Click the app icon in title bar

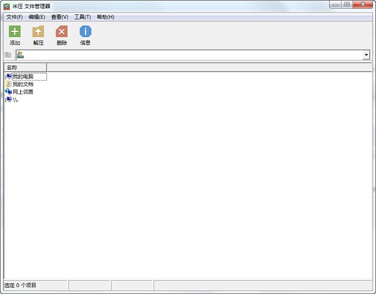click(x=7, y=6)
